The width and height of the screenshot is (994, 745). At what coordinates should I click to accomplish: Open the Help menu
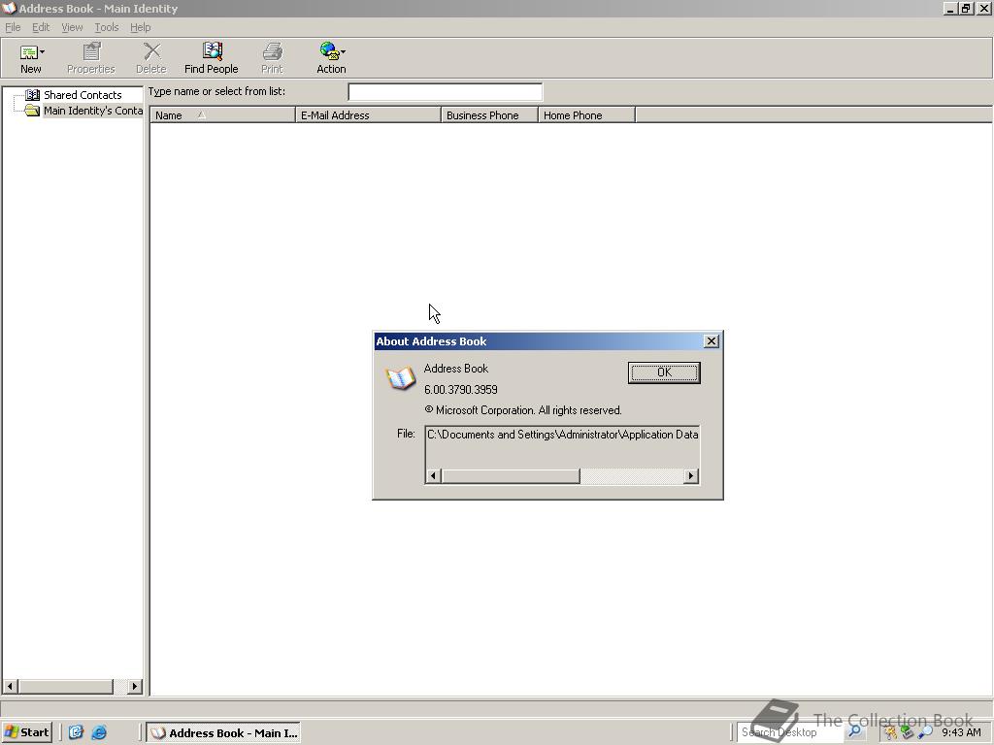[x=140, y=27]
